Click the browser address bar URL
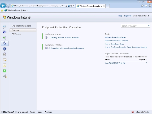152x114 pixels. 37,6
